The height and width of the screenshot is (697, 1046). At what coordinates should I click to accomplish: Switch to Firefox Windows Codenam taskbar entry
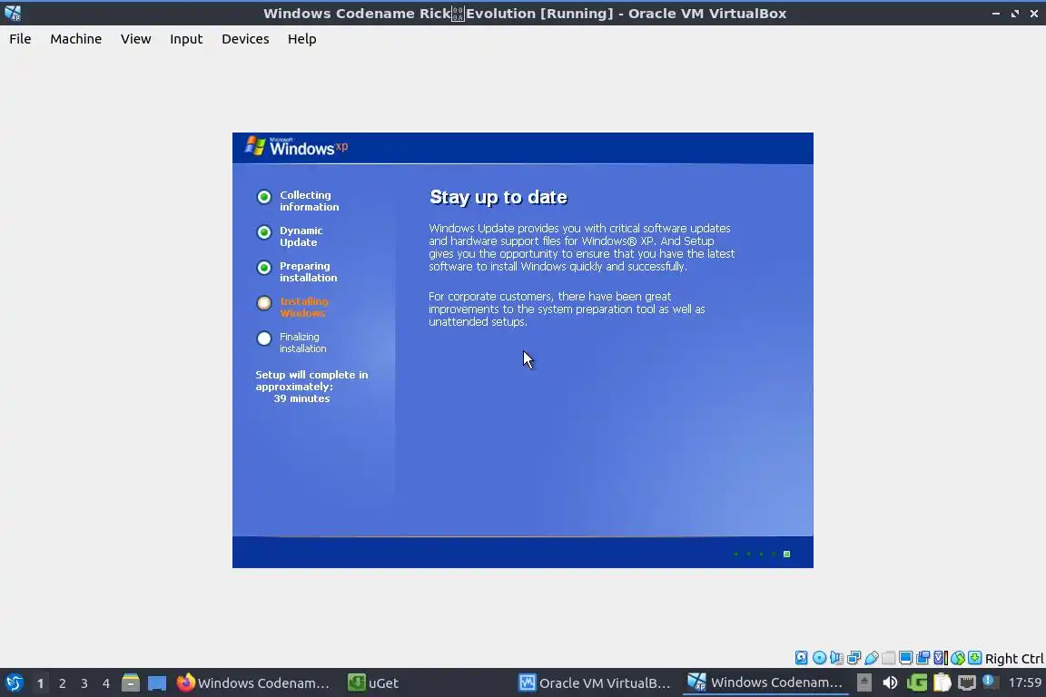pyautogui.click(x=254, y=683)
